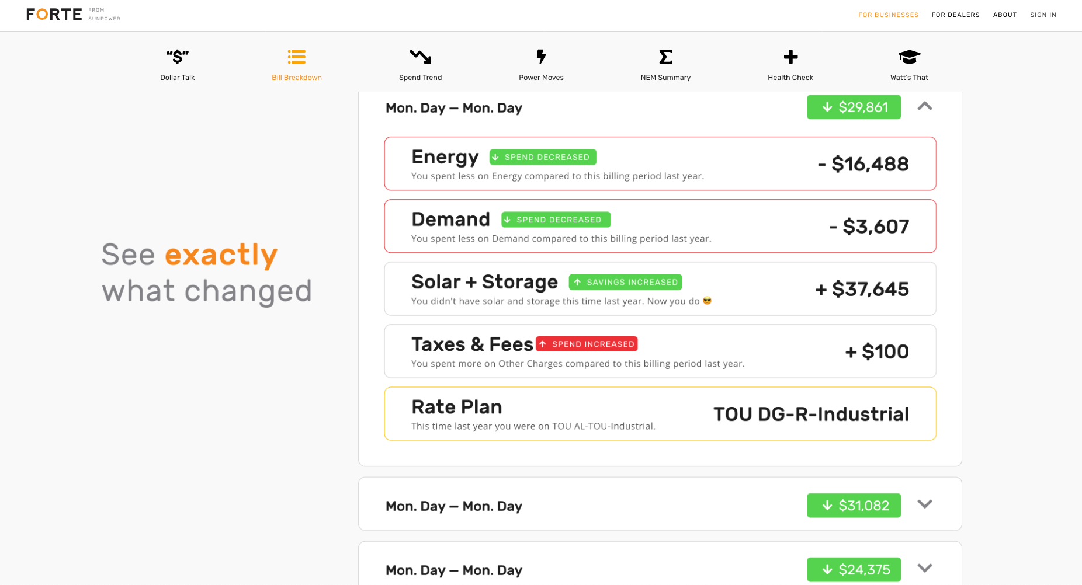Expand the $31,082 billing period chevron
This screenshot has height=585, width=1082.
[x=925, y=504]
